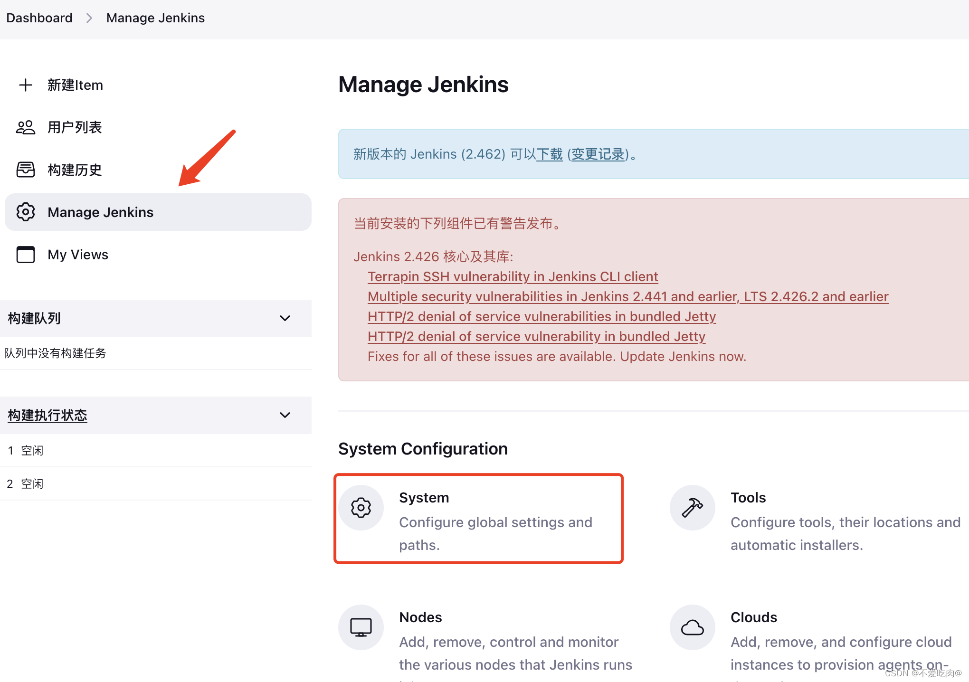969x682 pixels.
Task: Open the 构建历史 sidebar entry
Action: pos(158,170)
